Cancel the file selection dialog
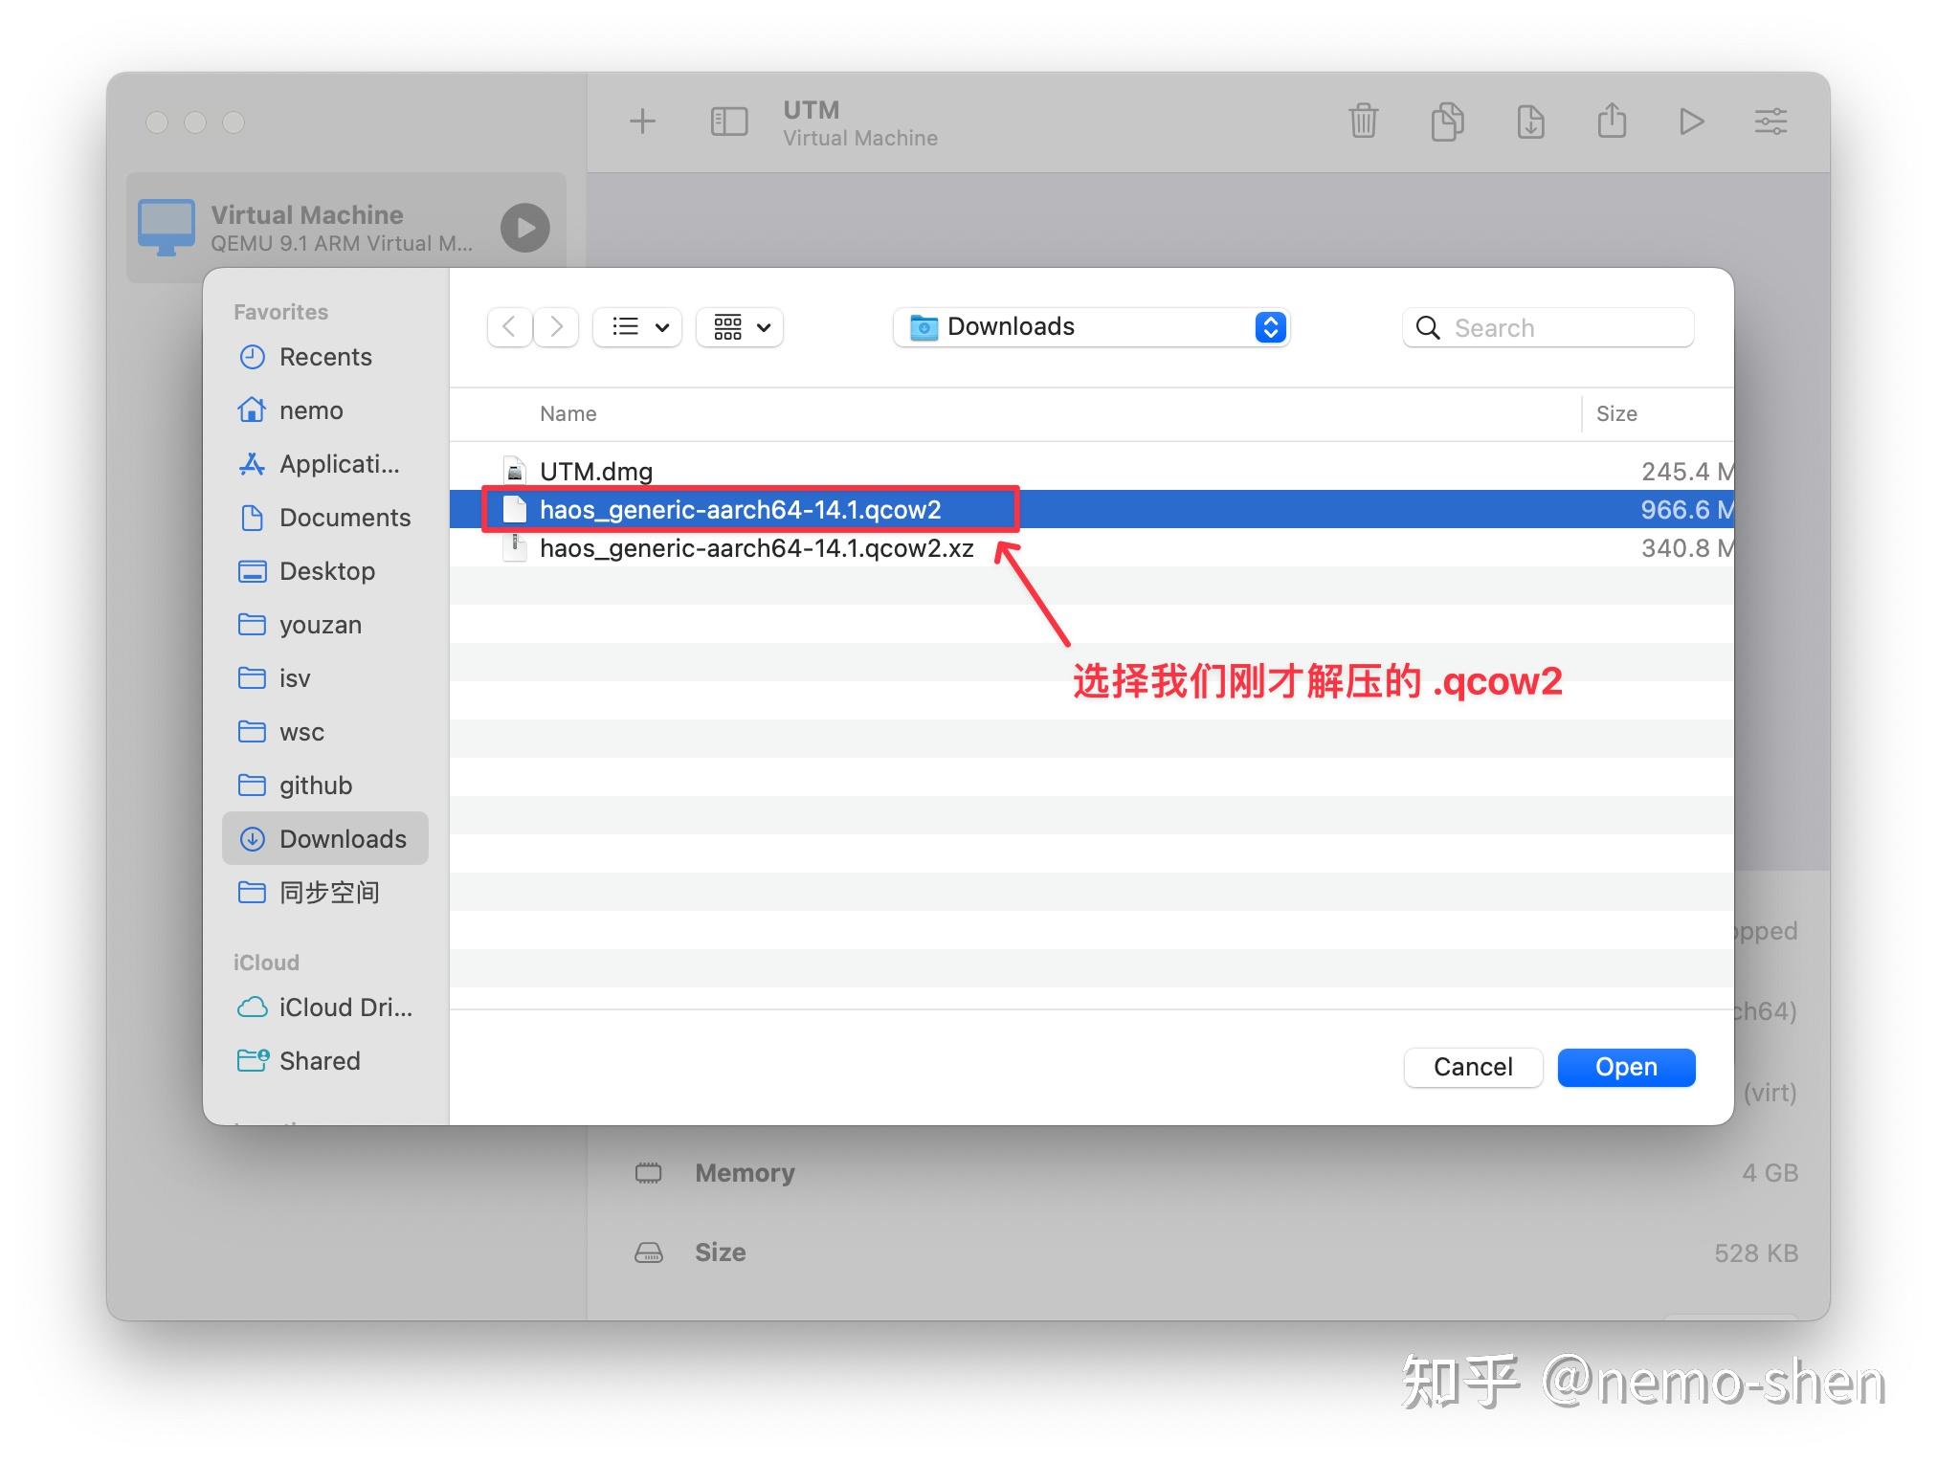This screenshot has height=1462, width=1937. coord(1473,1067)
